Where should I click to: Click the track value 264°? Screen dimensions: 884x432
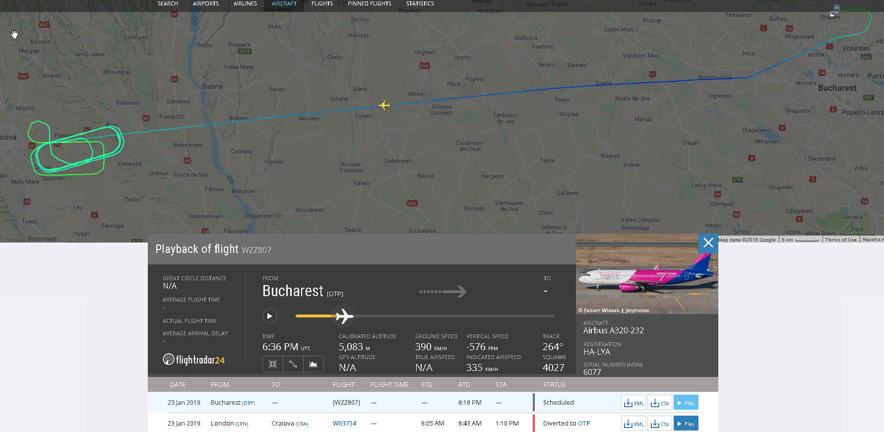click(x=553, y=347)
